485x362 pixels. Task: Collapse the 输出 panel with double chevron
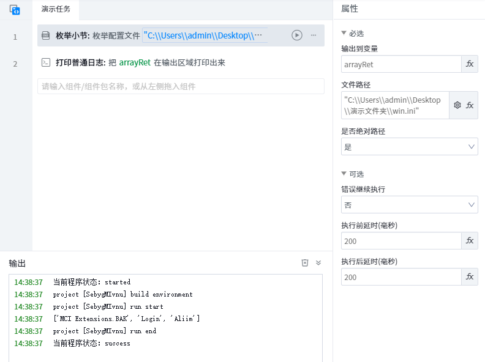[318, 263]
